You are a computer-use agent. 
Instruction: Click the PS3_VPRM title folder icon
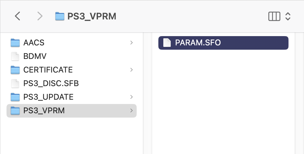pyautogui.click(x=60, y=16)
